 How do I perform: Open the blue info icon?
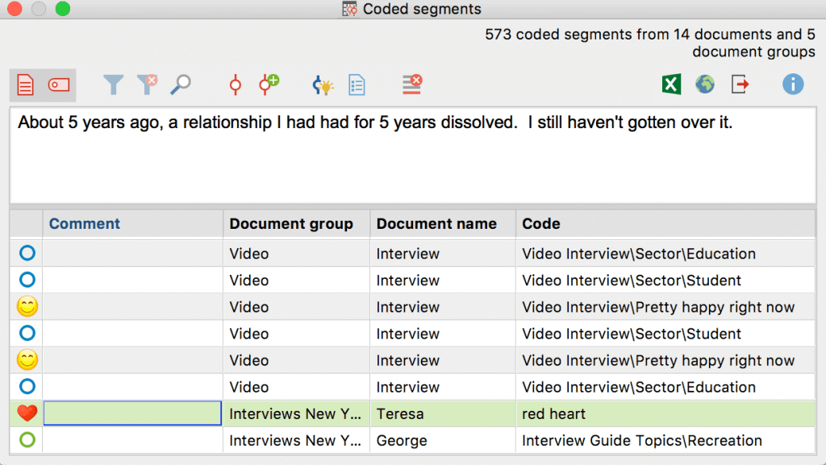pyautogui.click(x=793, y=84)
